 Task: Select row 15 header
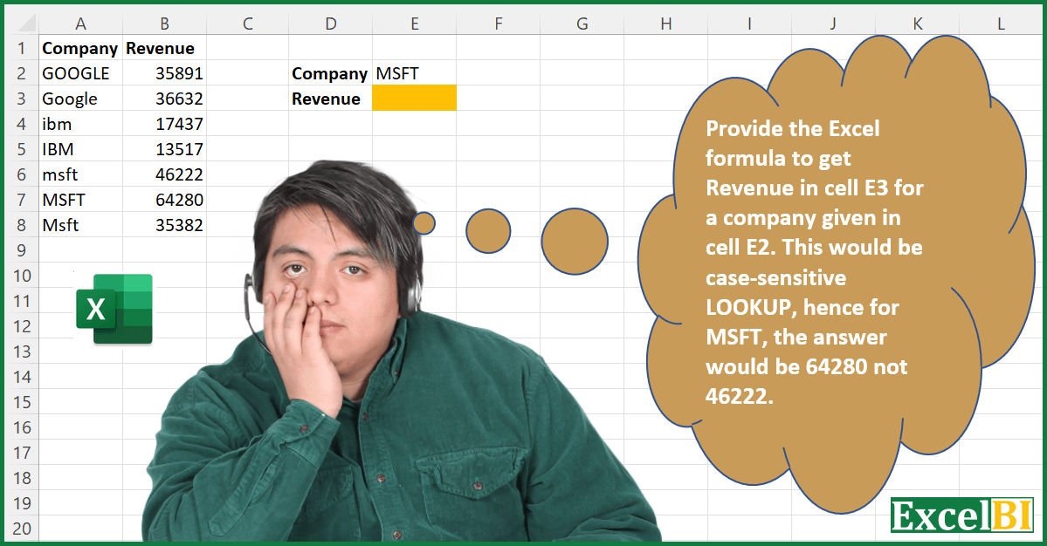[x=21, y=402]
